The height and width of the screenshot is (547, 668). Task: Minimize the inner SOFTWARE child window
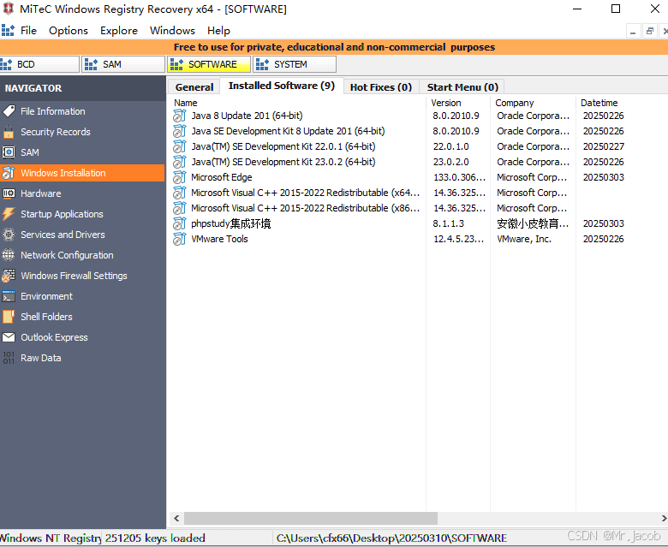633,31
